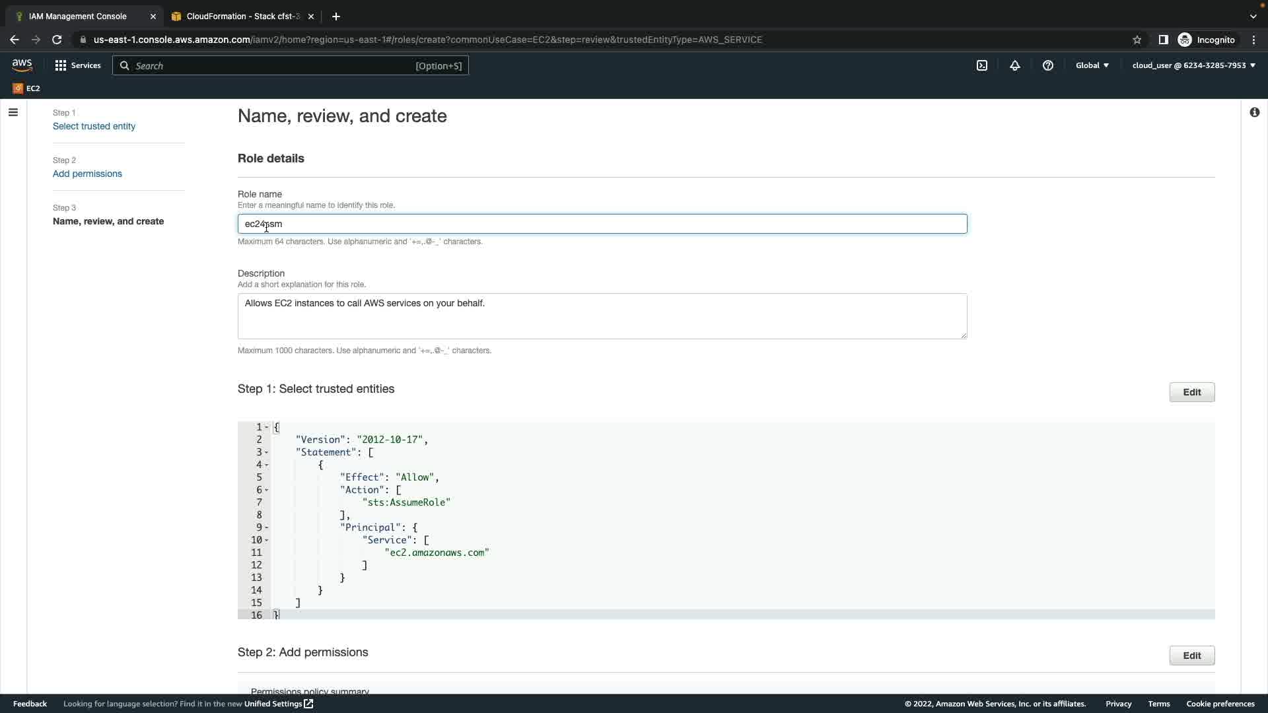Go to Add permissions step link
The width and height of the screenshot is (1268, 713).
pyautogui.click(x=87, y=174)
